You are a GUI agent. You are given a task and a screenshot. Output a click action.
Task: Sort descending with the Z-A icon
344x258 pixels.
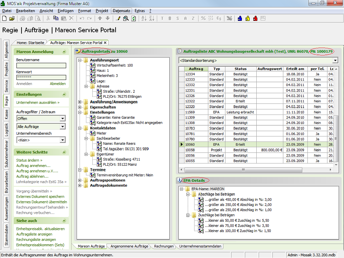coord(152,18)
